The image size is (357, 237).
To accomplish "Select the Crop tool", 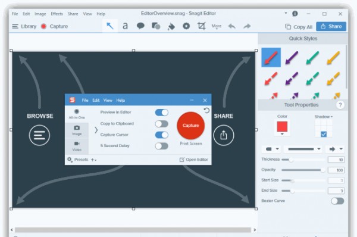I will 202,26.
